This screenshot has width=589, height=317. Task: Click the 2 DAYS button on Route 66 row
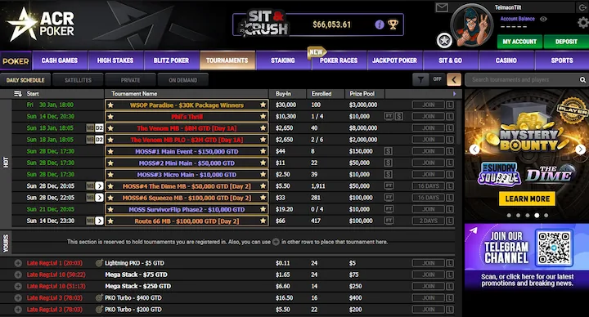click(x=428, y=221)
